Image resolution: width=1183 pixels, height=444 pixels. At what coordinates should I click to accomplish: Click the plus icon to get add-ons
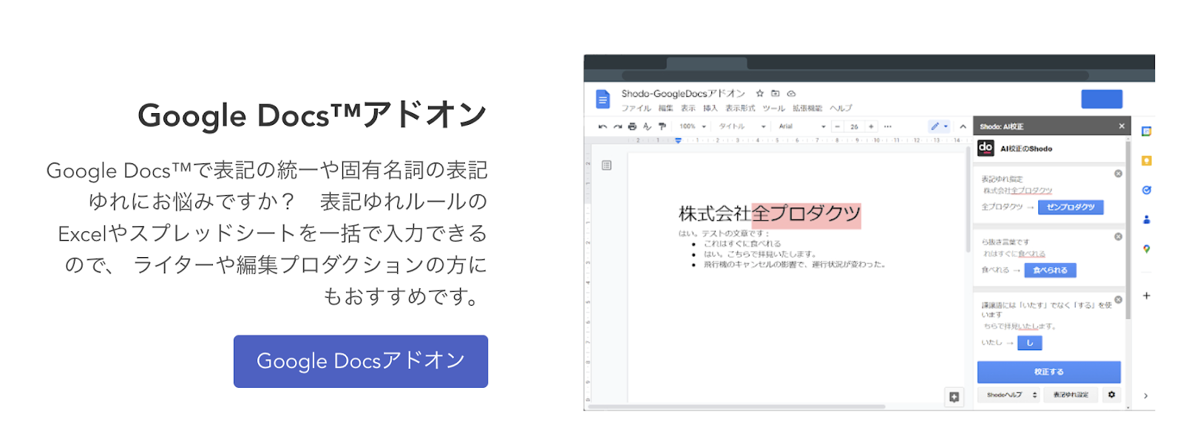point(1146,296)
